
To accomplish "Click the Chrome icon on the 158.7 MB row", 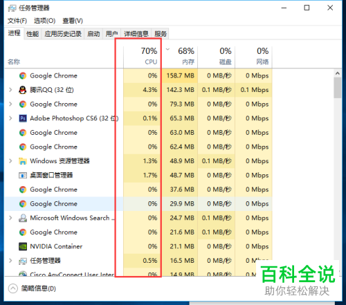I will (23, 76).
